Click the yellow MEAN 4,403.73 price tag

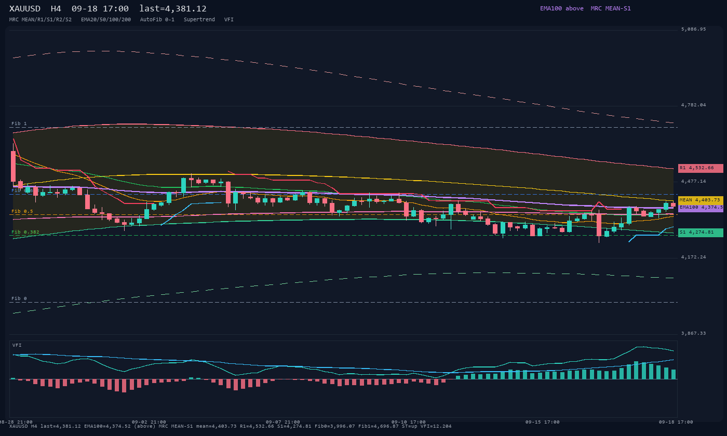pos(701,200)
